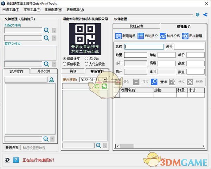Focus the 高度 input field
The height and width of the screenshot is (169, 211).
pyautogui.click(x=196, y=63)
